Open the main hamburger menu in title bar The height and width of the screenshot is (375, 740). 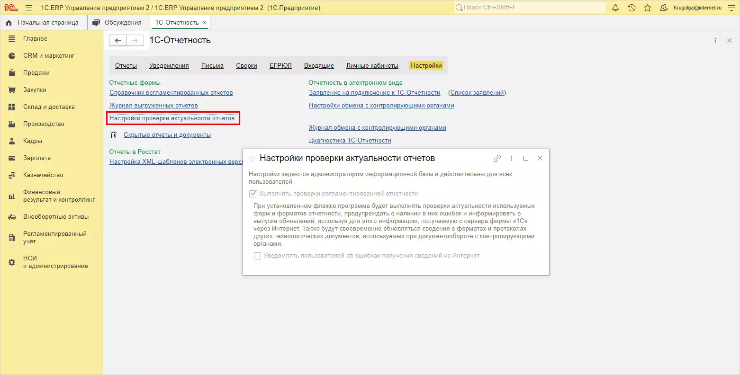click(x=29, y=8)
